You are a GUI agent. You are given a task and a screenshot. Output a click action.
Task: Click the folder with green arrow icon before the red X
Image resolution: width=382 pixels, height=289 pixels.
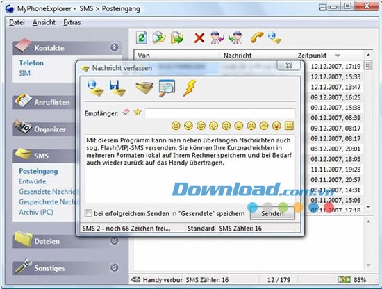click(177, 38)
